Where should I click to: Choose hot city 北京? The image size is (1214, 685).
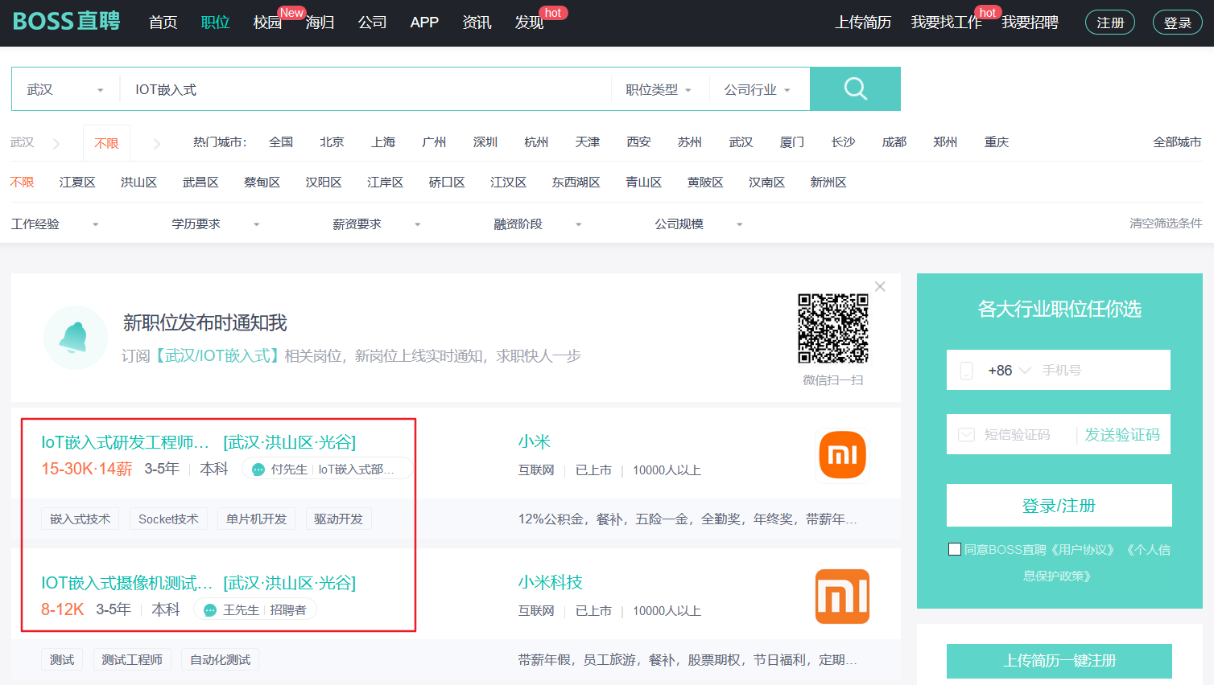click(x=332, y=142)
